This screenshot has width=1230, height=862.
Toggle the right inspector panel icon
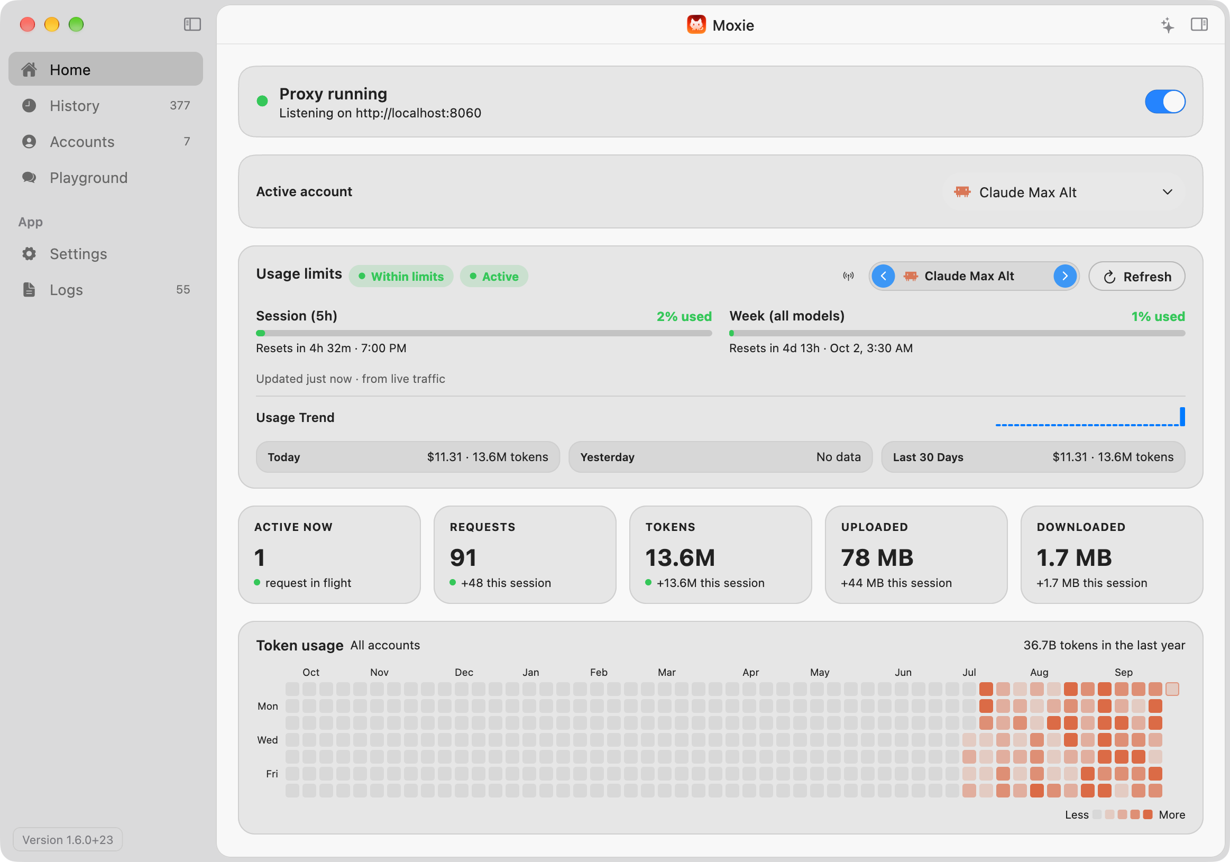1199,25
